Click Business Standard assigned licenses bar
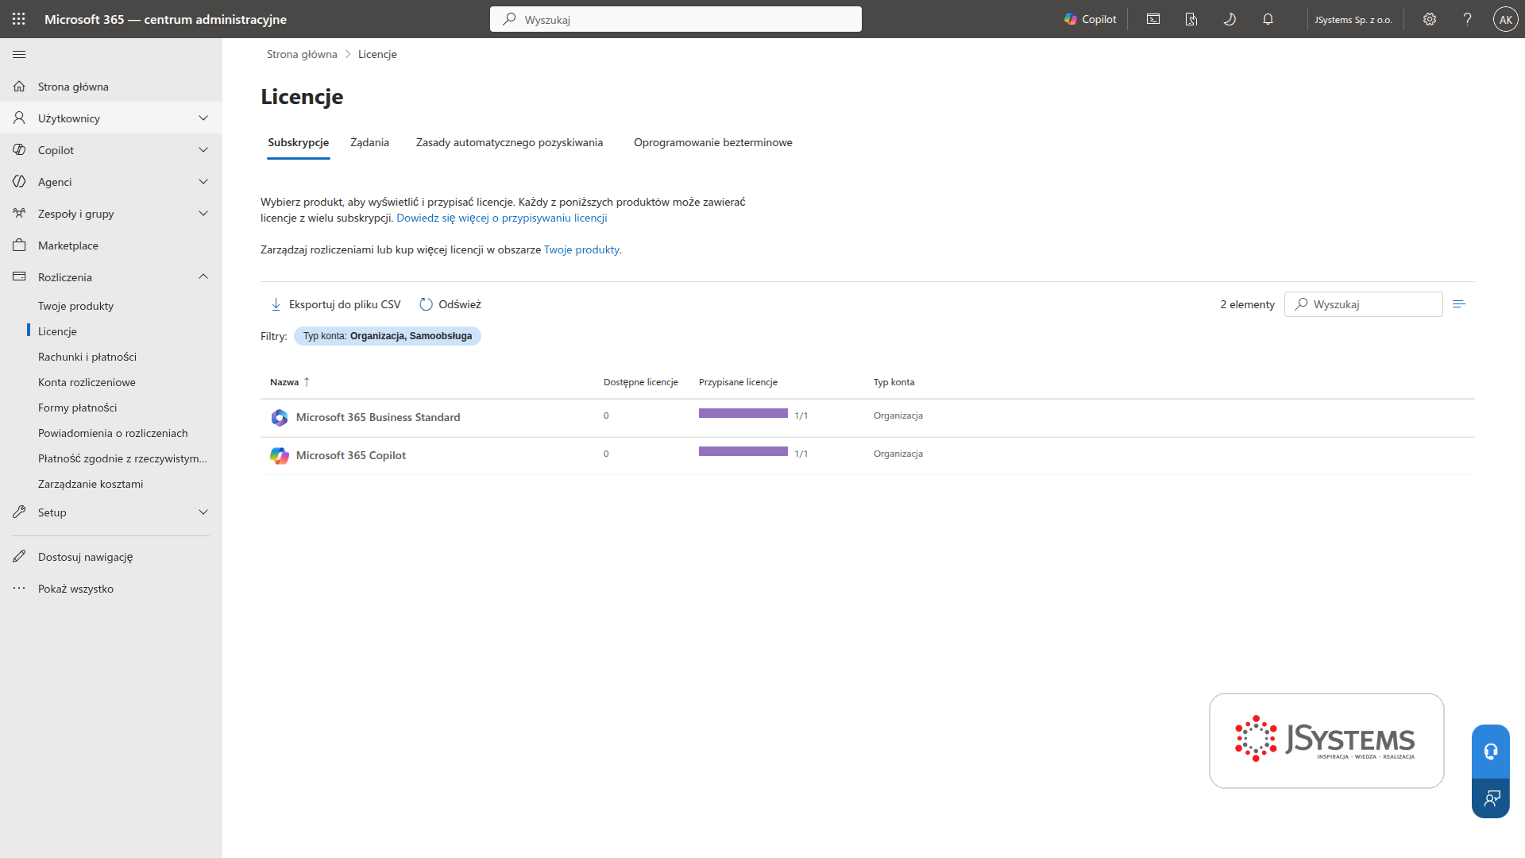 point(743,413)
